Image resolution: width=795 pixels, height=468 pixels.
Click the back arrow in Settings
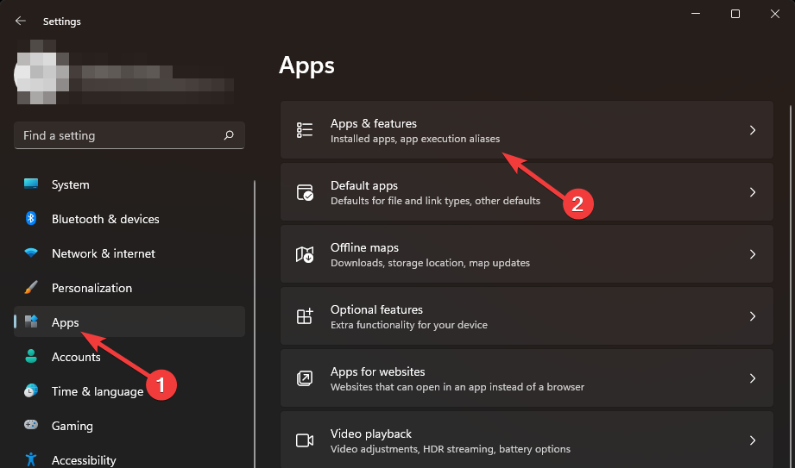click(21, 21)
